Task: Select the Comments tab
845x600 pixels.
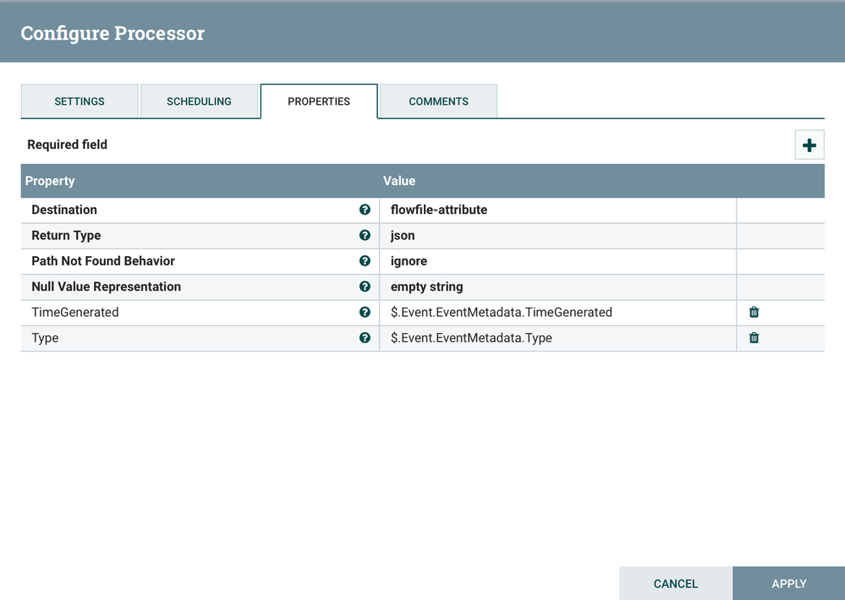Action: [x=438, y=101]
